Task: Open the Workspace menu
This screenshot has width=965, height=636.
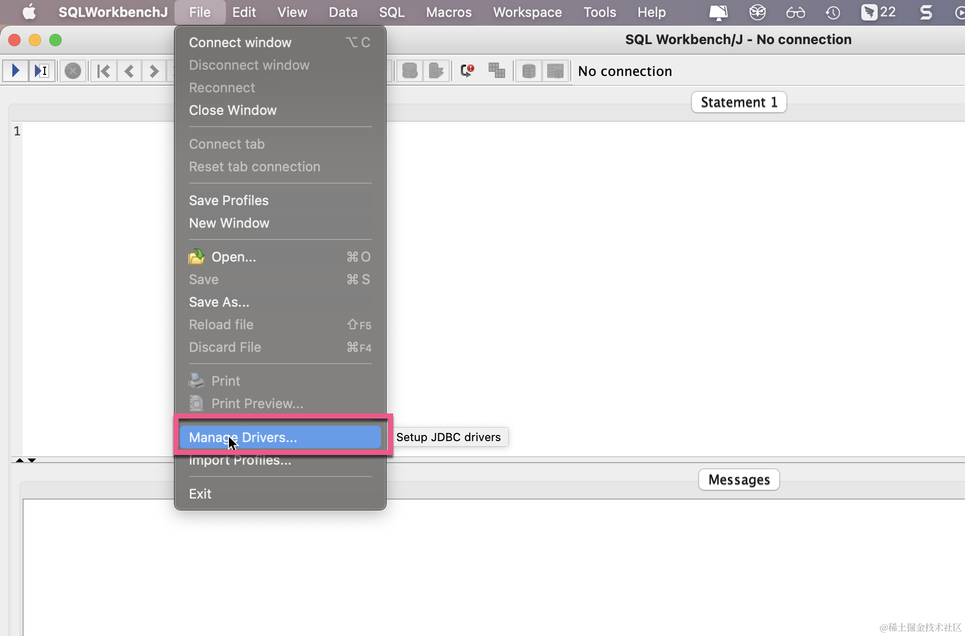Action: 527,12
